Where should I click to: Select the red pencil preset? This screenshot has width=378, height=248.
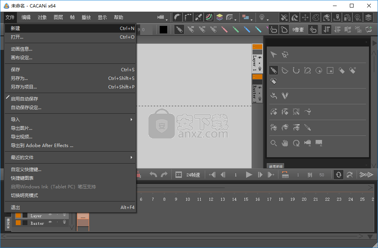[x=224, y=29]
